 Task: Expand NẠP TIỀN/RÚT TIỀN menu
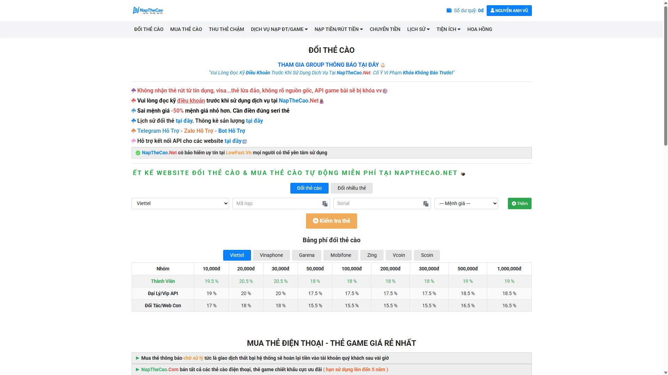tap(339, 29)
